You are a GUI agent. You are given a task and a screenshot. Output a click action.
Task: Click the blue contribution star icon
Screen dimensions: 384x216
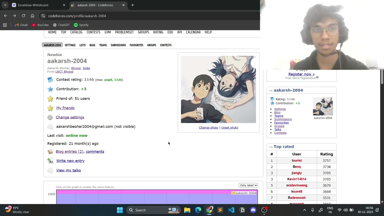click(x=50, y=89)
